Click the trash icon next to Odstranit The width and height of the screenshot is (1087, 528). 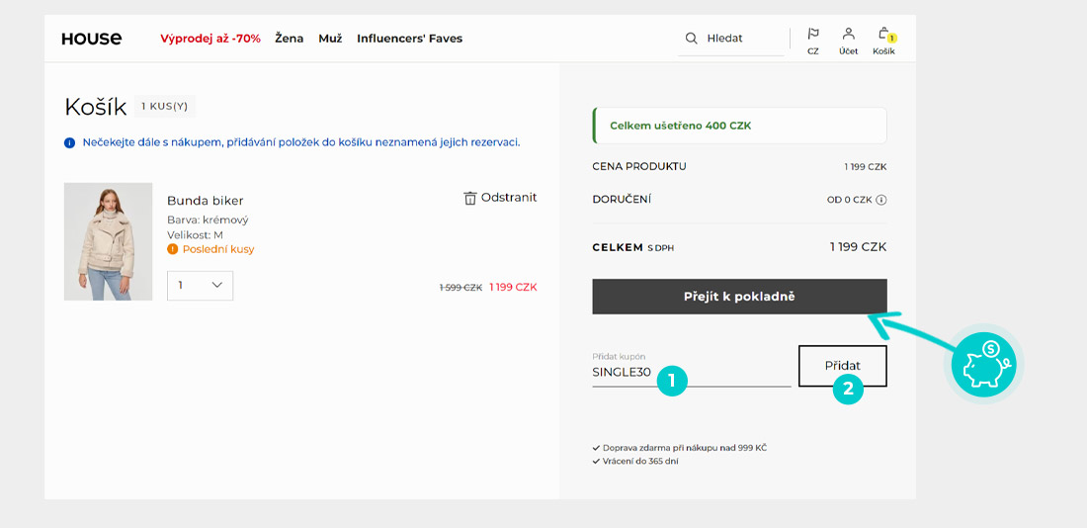point(470,198)
